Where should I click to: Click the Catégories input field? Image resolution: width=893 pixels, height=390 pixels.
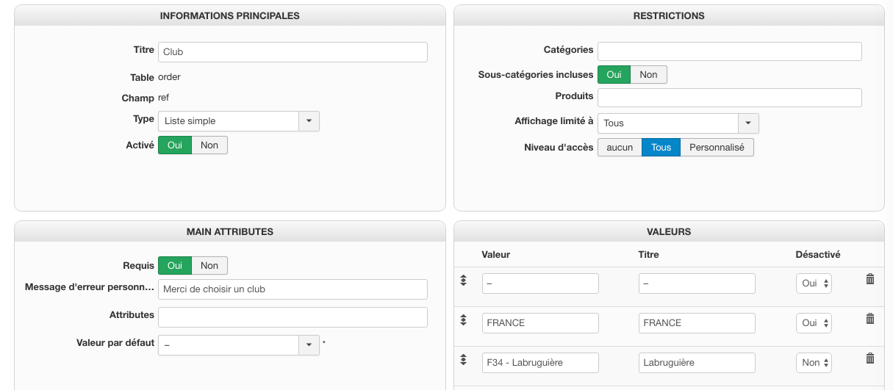[x=729, y=51]
